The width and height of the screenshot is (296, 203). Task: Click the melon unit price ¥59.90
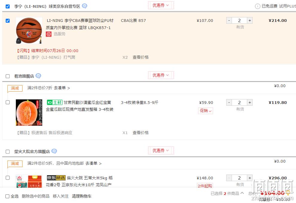[206, 102]
